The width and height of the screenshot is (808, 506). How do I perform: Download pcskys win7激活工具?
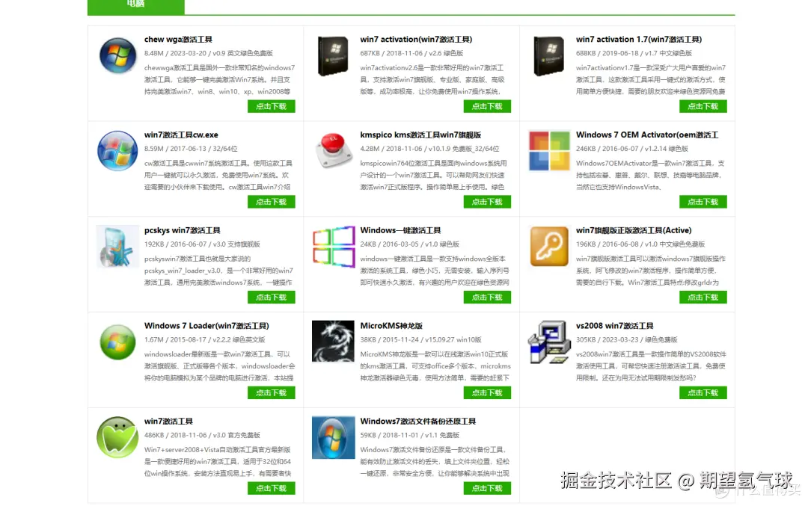coord(271,297)
